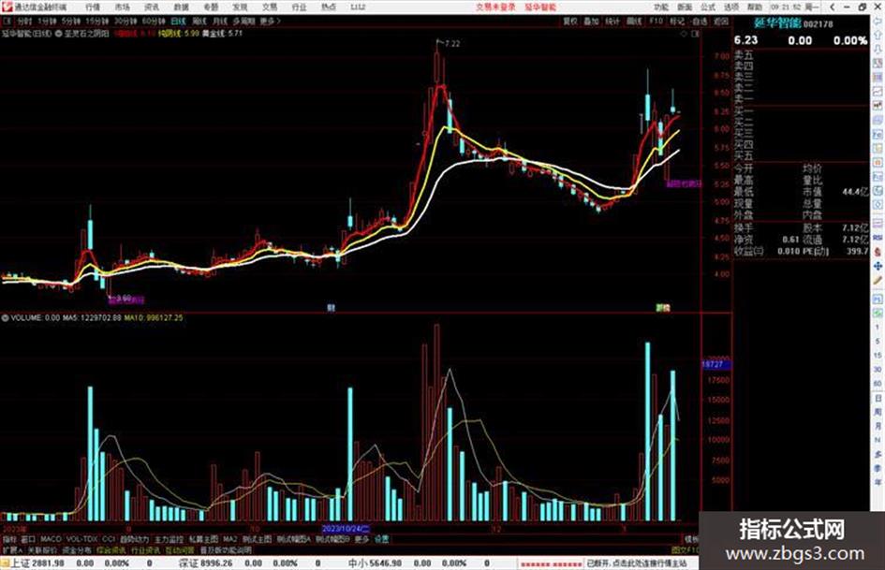This screenshot has width=885, height=570.
Task: Select the 主力监控 indicator tab
Action: [x=169, y=539]
